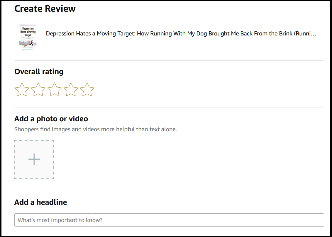Click the Add a photo or video heading
332x237 pixels.
(x=51, y=119)
